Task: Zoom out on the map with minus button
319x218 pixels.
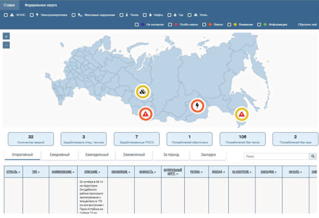Action: (x=6, y=45)
